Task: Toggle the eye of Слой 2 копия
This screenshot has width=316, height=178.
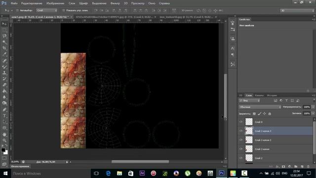Action: pyautogui.click(x=241, y=149)
